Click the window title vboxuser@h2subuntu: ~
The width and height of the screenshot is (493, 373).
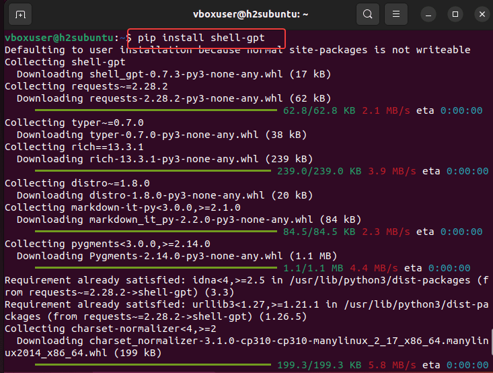pos(251,15)
